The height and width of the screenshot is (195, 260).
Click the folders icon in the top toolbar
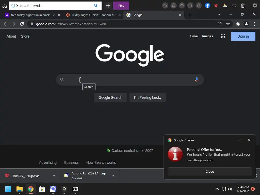click(x=234, y=6)
